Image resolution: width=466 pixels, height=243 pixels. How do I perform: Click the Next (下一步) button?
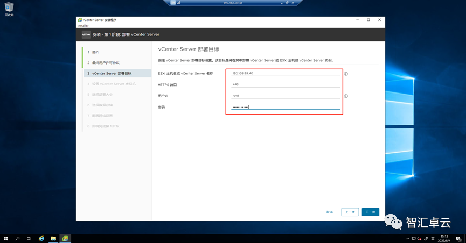point(370,212)
